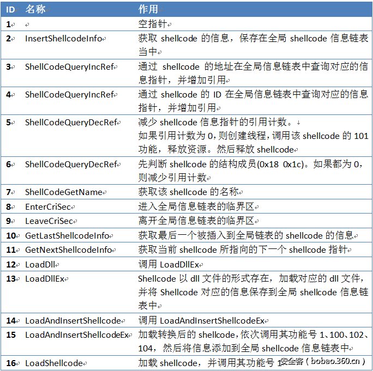The width and height of the screenshot is (373, 371).
Task: Click the name 'LeaveCriSec'
Action: click(x=49, y=221)
